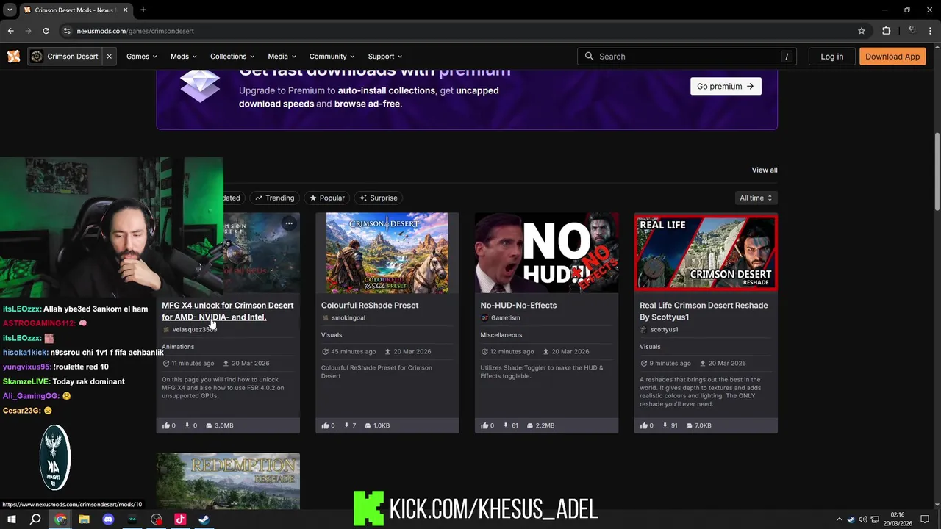Viewport: 941px width, 529px height.
Task: Open the tab search chevron in Chrome
Action: [x=10, y=10]
